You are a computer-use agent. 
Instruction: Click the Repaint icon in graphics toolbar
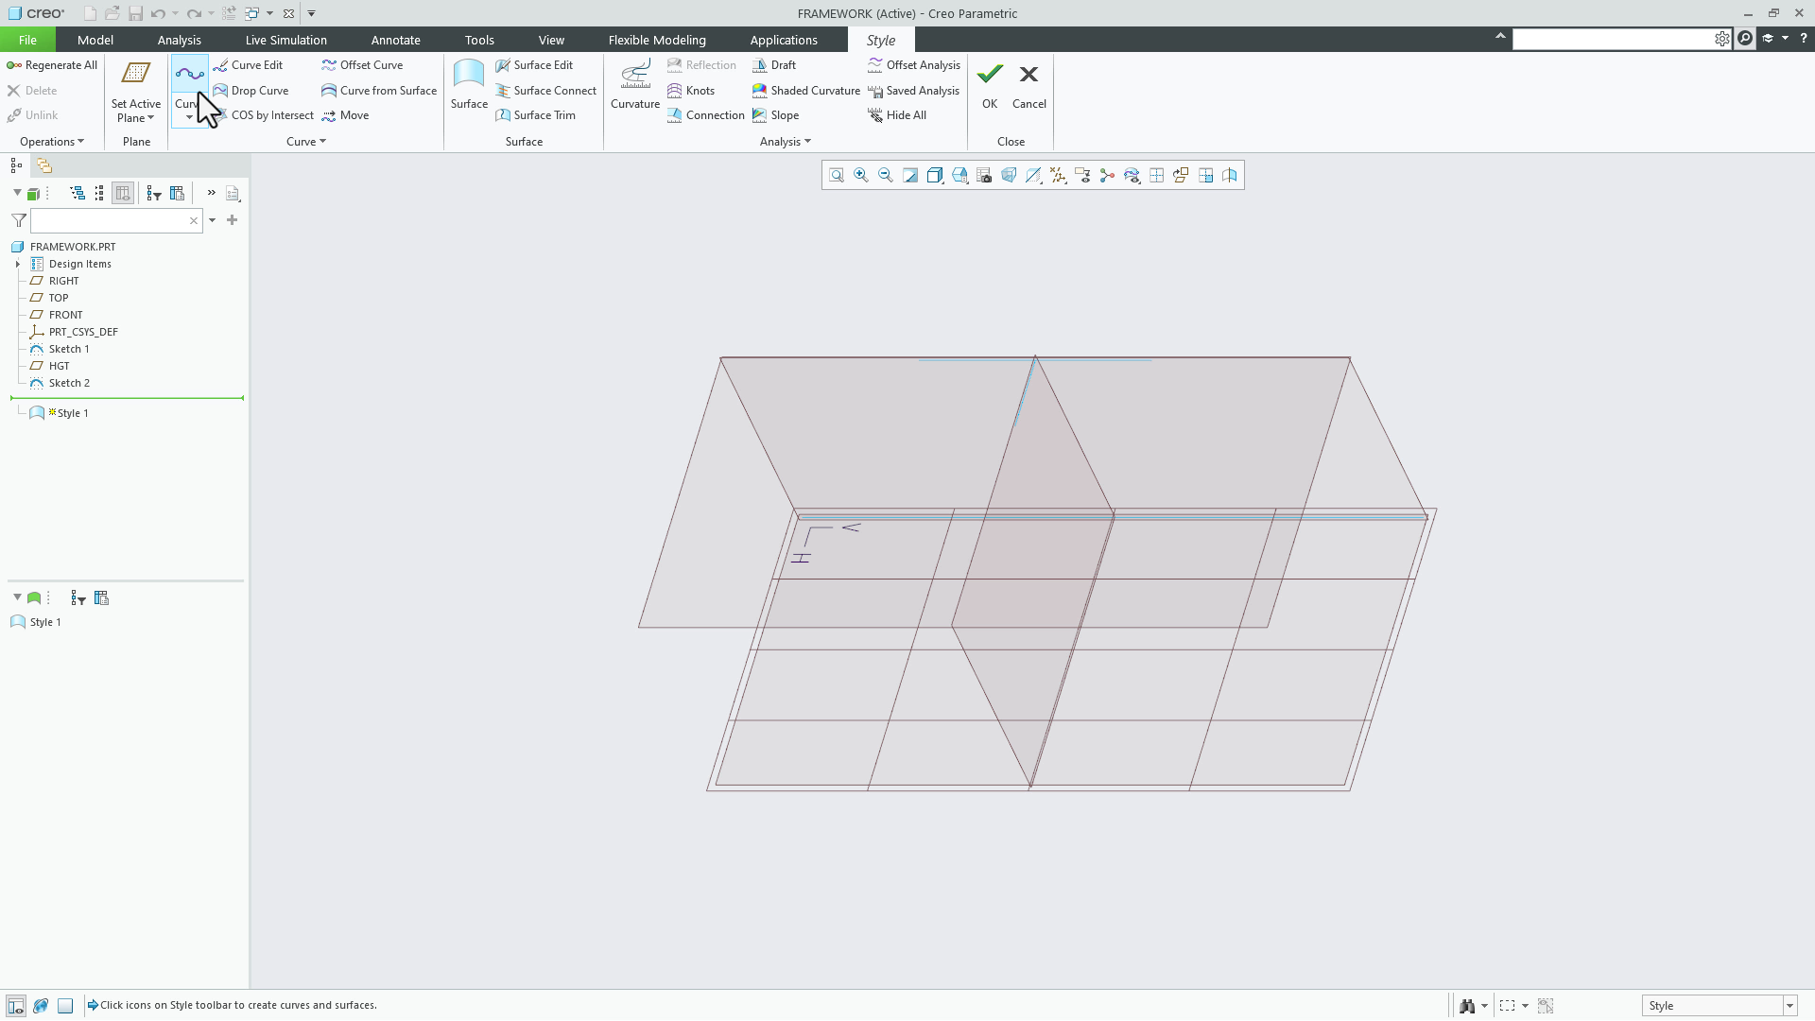click(910, 176)
